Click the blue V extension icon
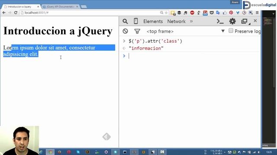This screenshot has width=277, height=155. pos(238,12)
